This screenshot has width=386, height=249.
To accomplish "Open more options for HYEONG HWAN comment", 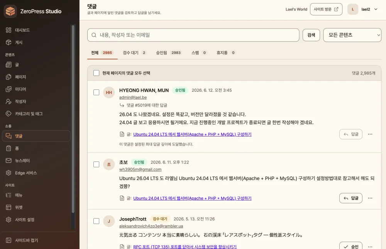I will point(370,134).
